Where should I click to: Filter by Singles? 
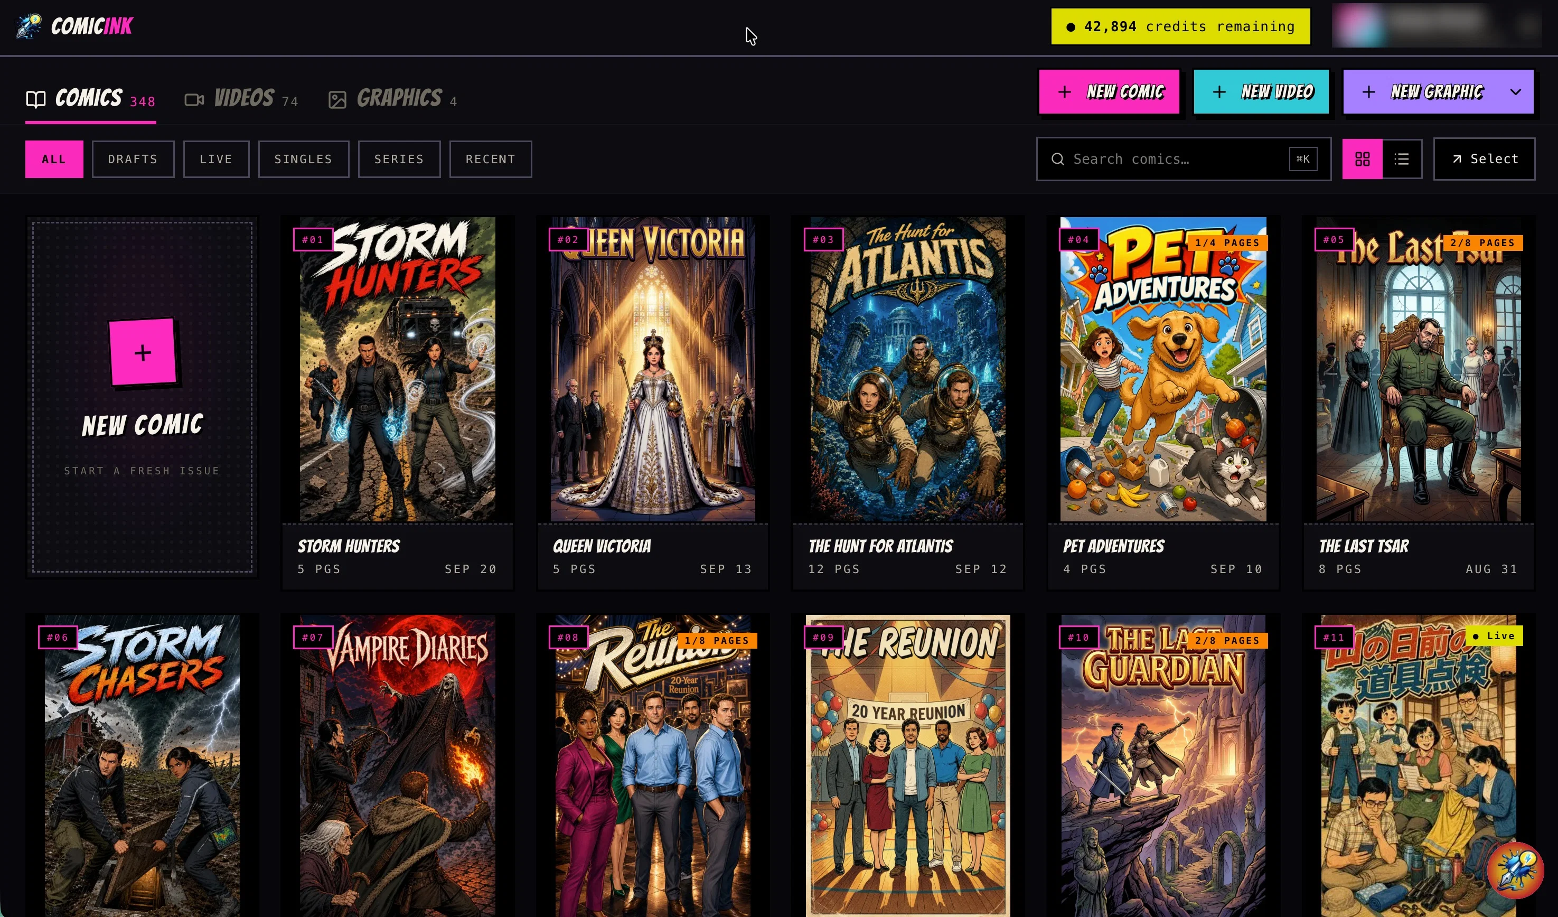pyautogui.click(x=303, y=159)
